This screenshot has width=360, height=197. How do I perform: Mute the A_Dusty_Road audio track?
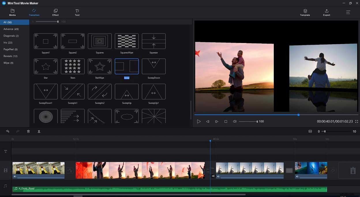pos(16,188)
